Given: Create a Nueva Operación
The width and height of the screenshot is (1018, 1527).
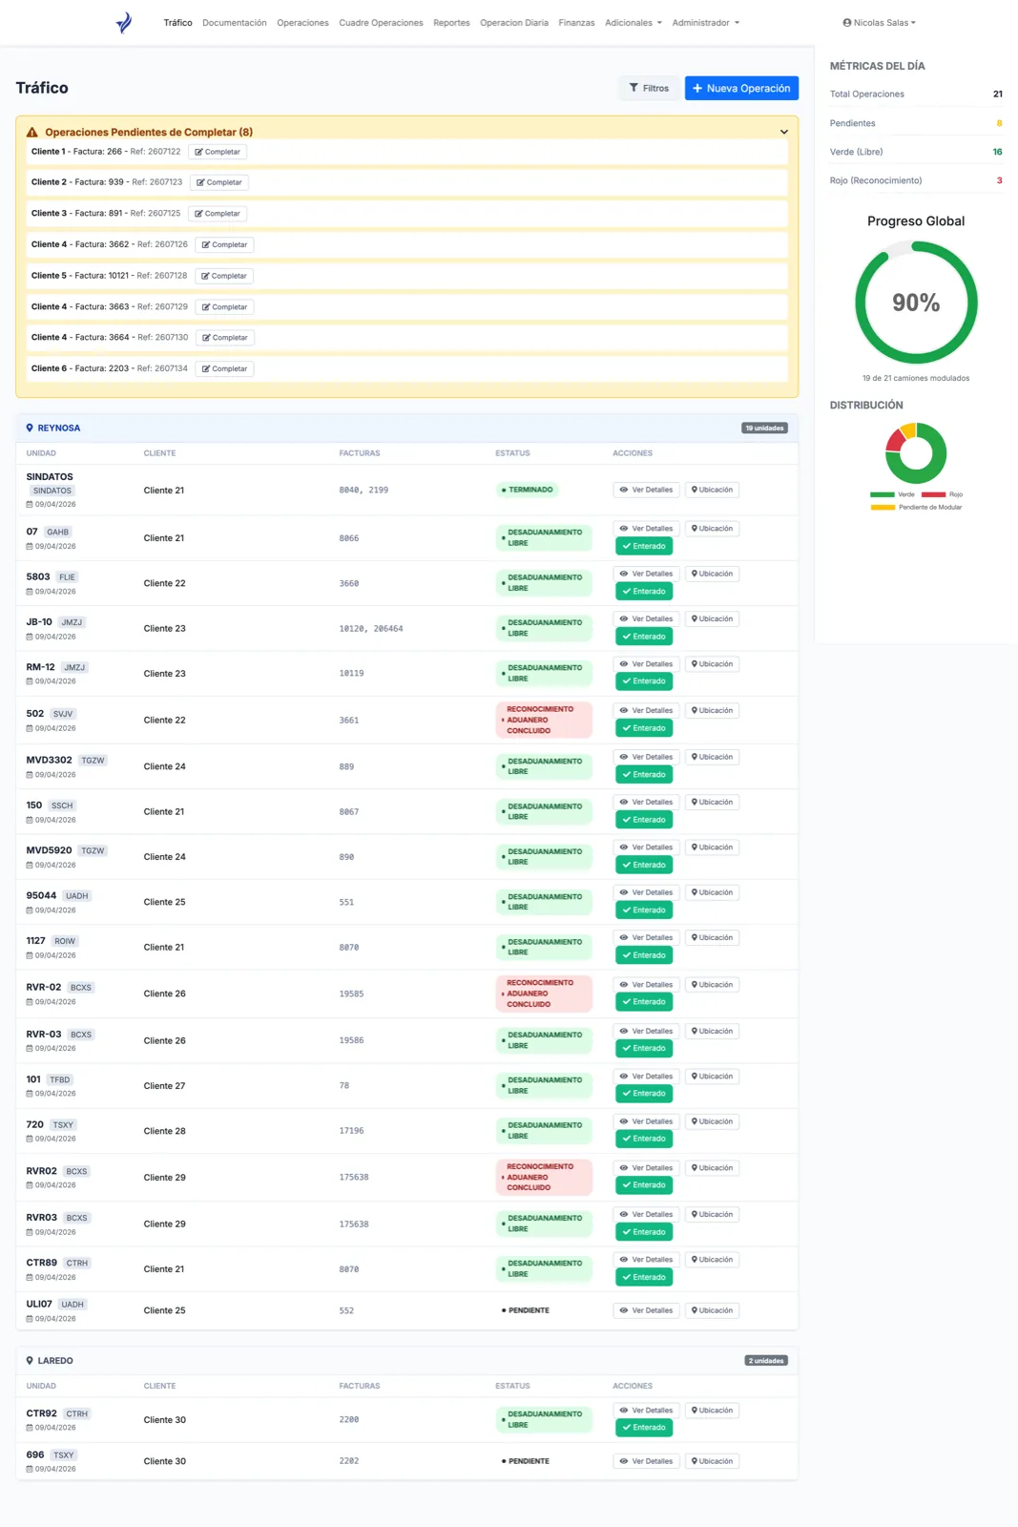Looking at the screenshot, I should point(741,88).
